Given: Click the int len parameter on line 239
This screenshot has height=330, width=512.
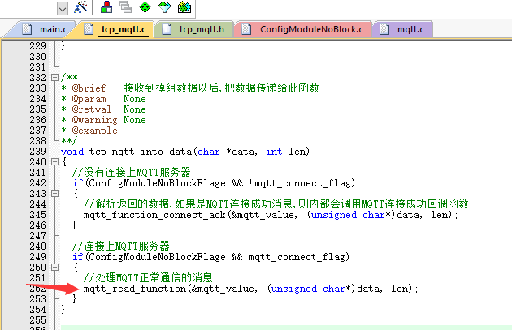Looking at the screenshot, I should (x=286, y=152).
